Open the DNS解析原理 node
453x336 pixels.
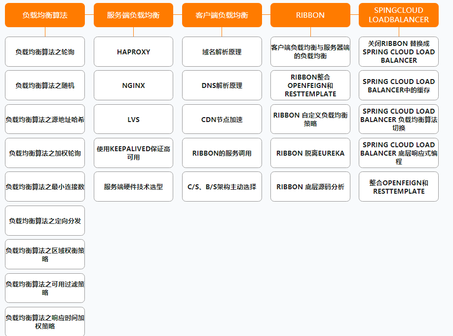pos(222,85)
